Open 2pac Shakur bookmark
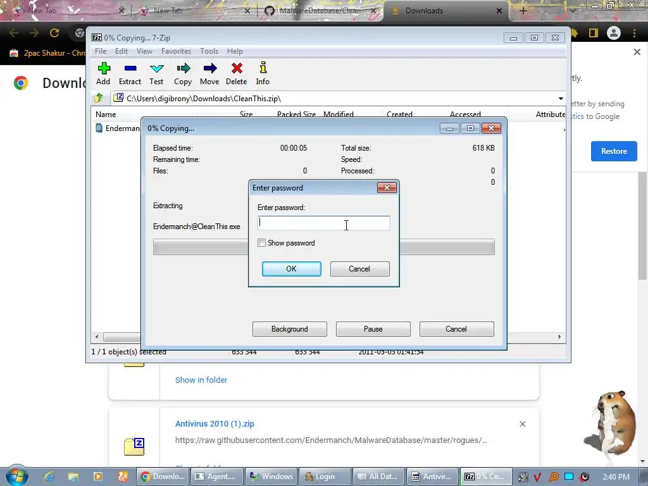The width and height of the screenshot is (648, 486). pos(48,53)
